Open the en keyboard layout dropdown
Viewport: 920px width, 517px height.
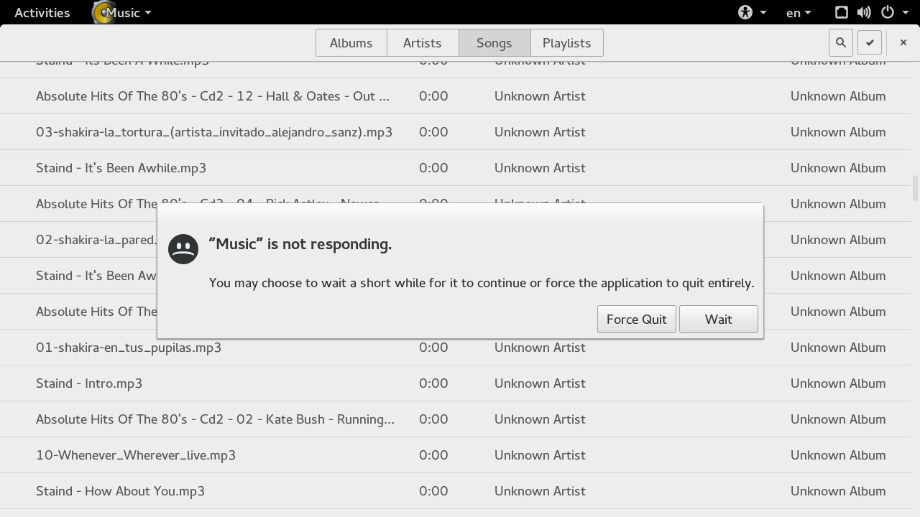coord(798,12)
